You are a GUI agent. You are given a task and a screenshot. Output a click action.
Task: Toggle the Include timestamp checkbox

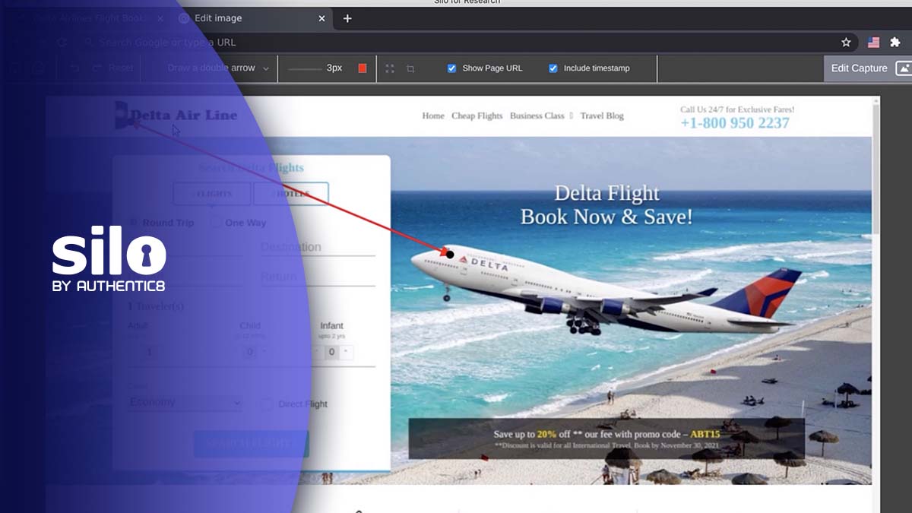click(x=553, y=68)
